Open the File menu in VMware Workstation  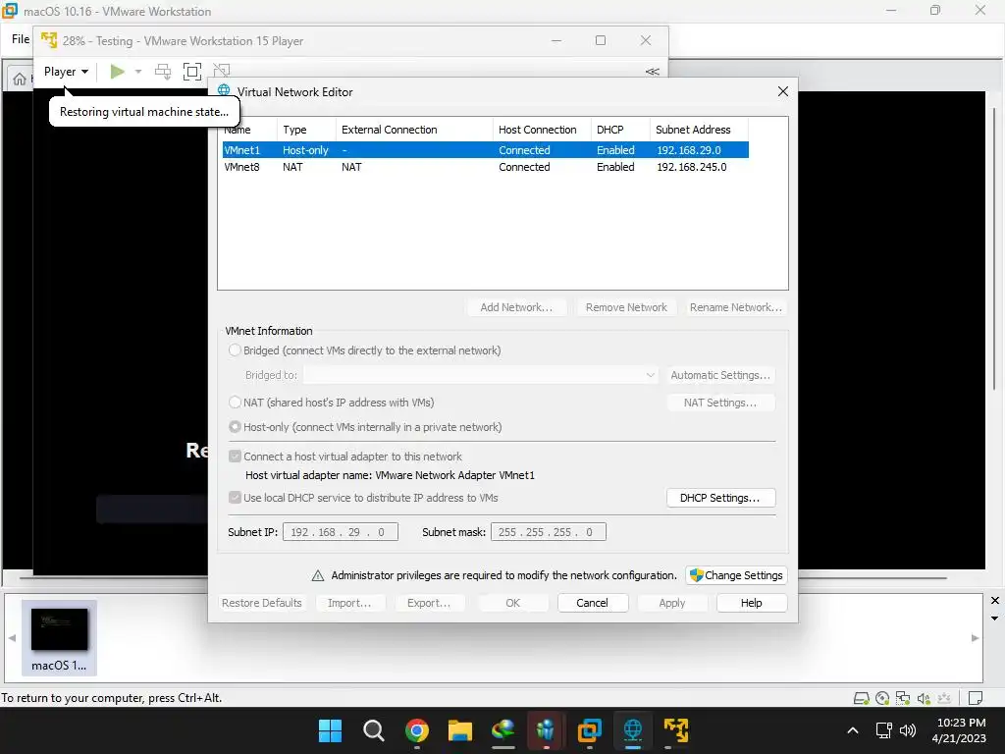(21, 39)
